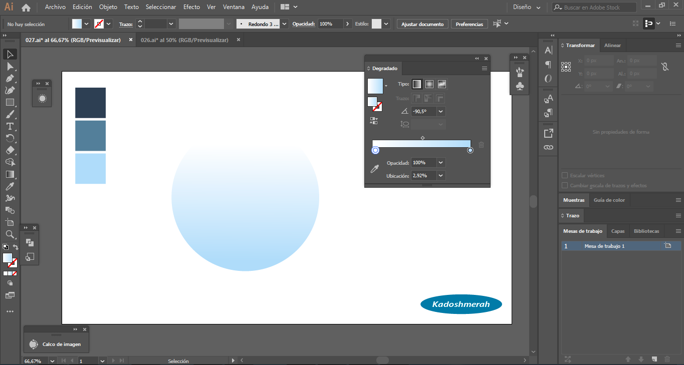Switch to Capas tab

point(618,231)
